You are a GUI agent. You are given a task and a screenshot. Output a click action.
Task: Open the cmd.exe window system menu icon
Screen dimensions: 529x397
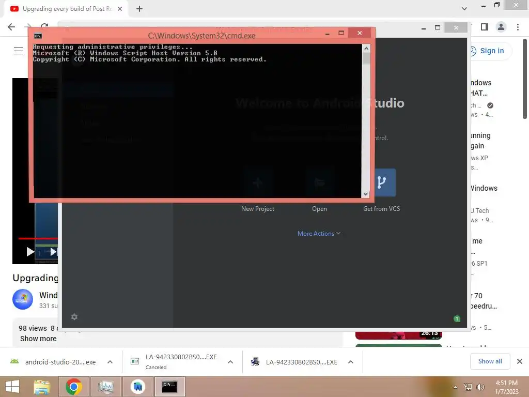pyautogui.click(x=38, y=36)
